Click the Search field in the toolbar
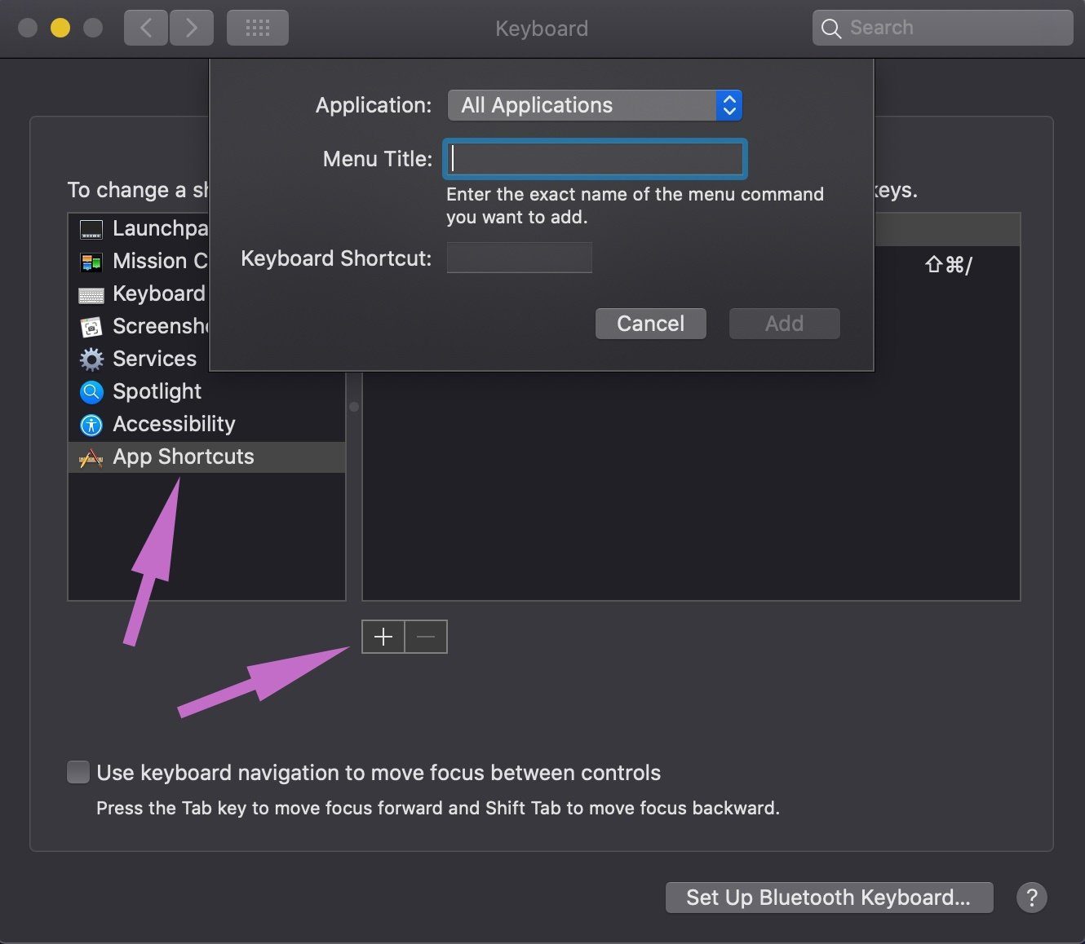 point(942,28)
